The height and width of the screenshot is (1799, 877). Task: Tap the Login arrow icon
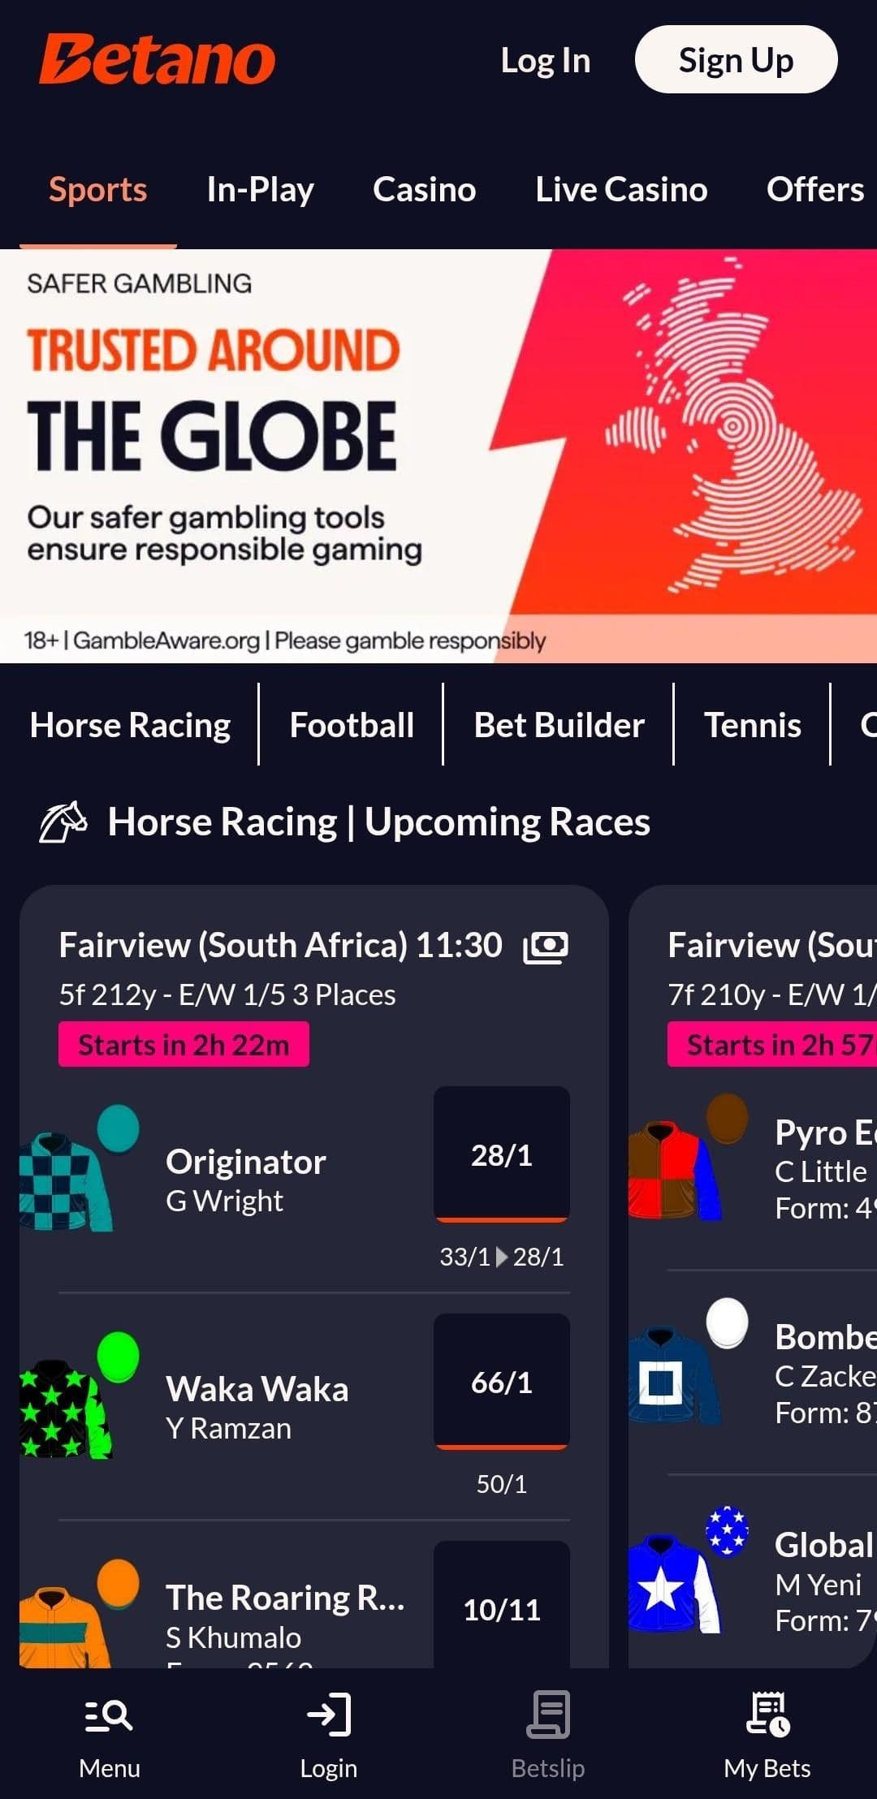tap(329, 1715)
